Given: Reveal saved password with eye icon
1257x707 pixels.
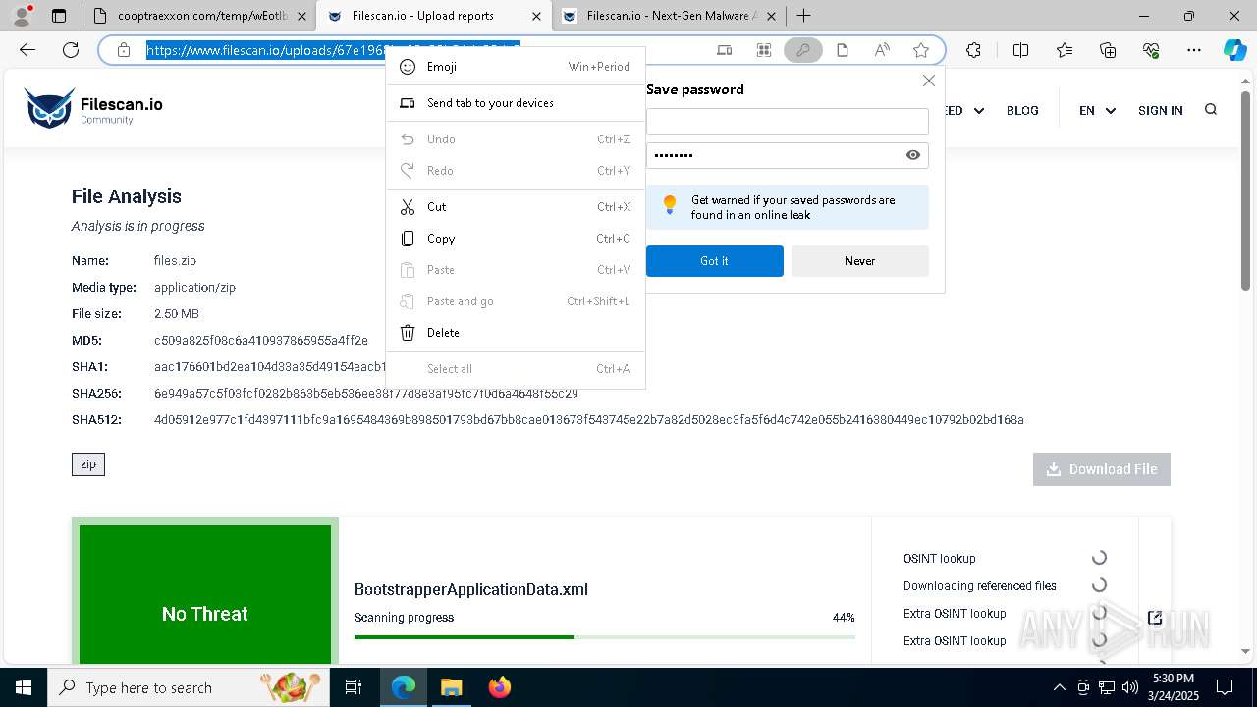Looking at the screenshot, I should [x=913, y=155].
